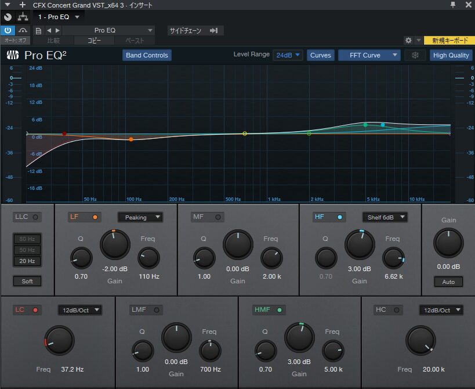475x389 pixels.
Task: Select the cyan HF node on the curve
Action: 383,125
